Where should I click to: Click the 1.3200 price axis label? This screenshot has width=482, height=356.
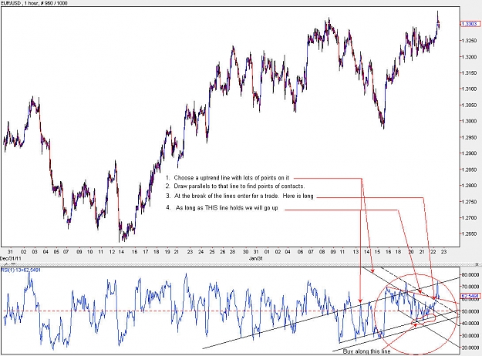[x=470, y=57]
